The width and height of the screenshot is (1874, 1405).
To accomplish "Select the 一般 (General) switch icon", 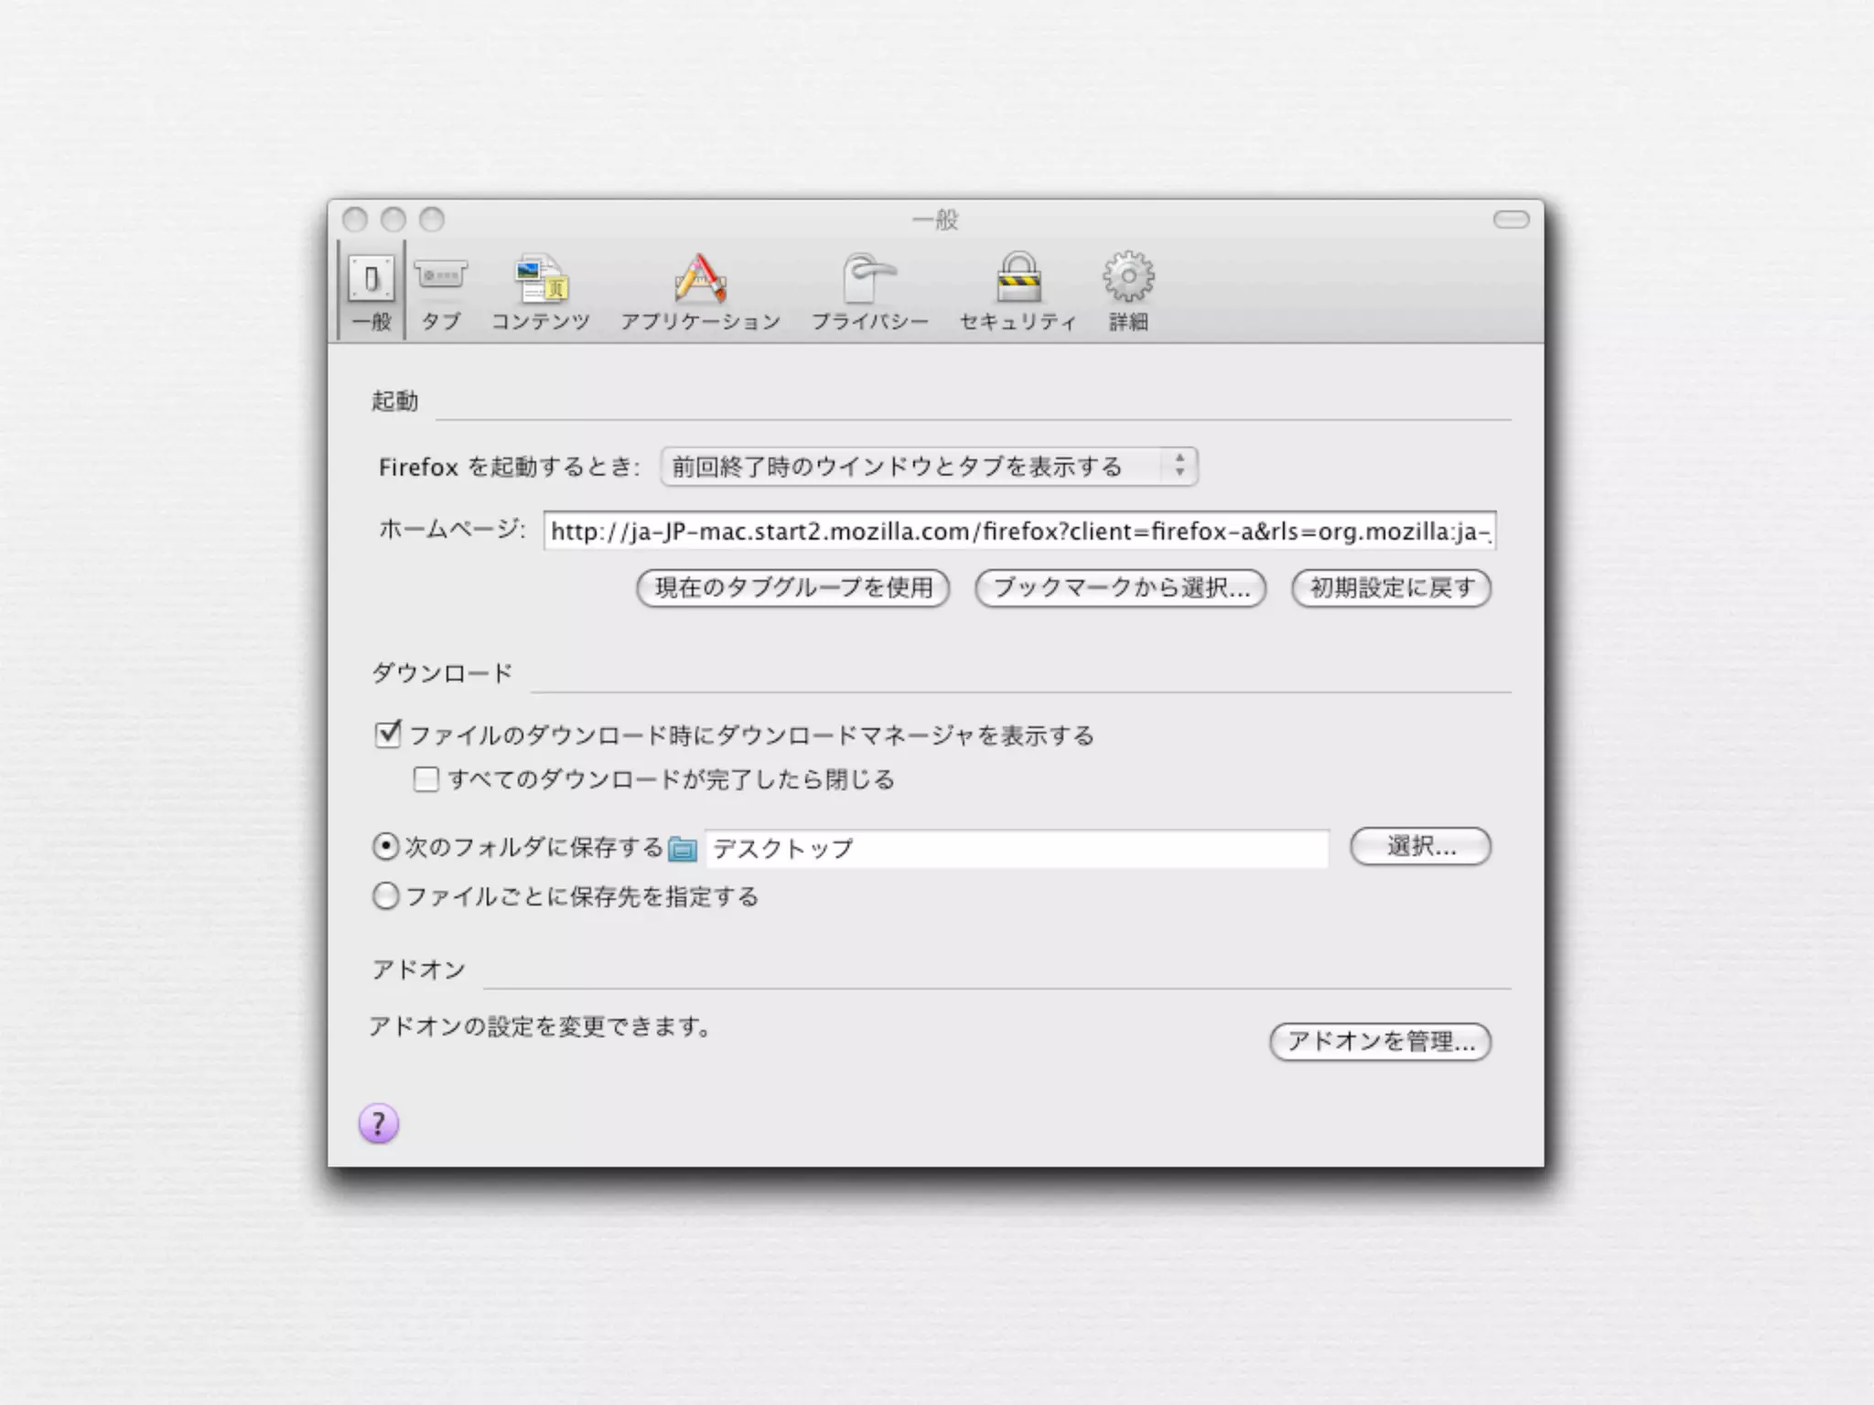I will [371, 279].
